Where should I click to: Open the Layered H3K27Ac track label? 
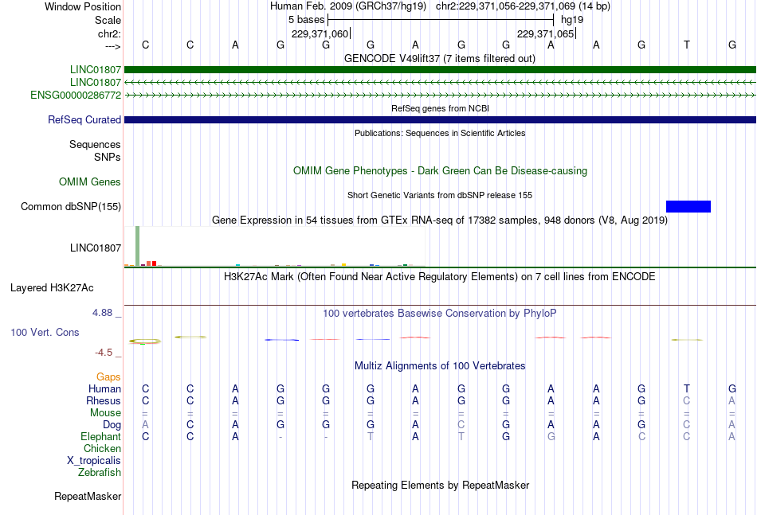pos(52,288)
